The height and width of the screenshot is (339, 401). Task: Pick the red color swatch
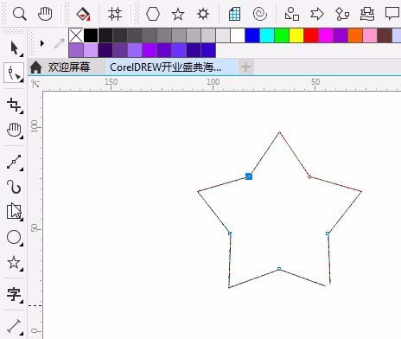point(311,35)
